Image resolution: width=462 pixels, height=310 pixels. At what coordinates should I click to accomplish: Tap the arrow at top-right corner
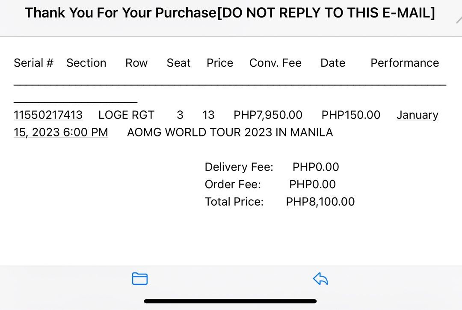click(x=459, y=20)
